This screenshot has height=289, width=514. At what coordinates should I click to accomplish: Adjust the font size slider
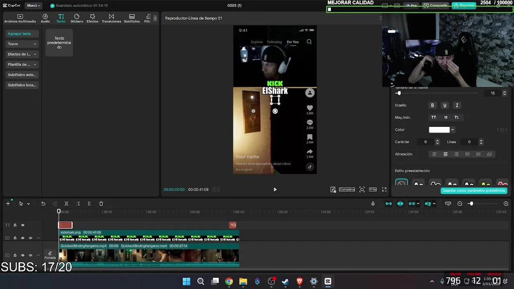point(398,93)
